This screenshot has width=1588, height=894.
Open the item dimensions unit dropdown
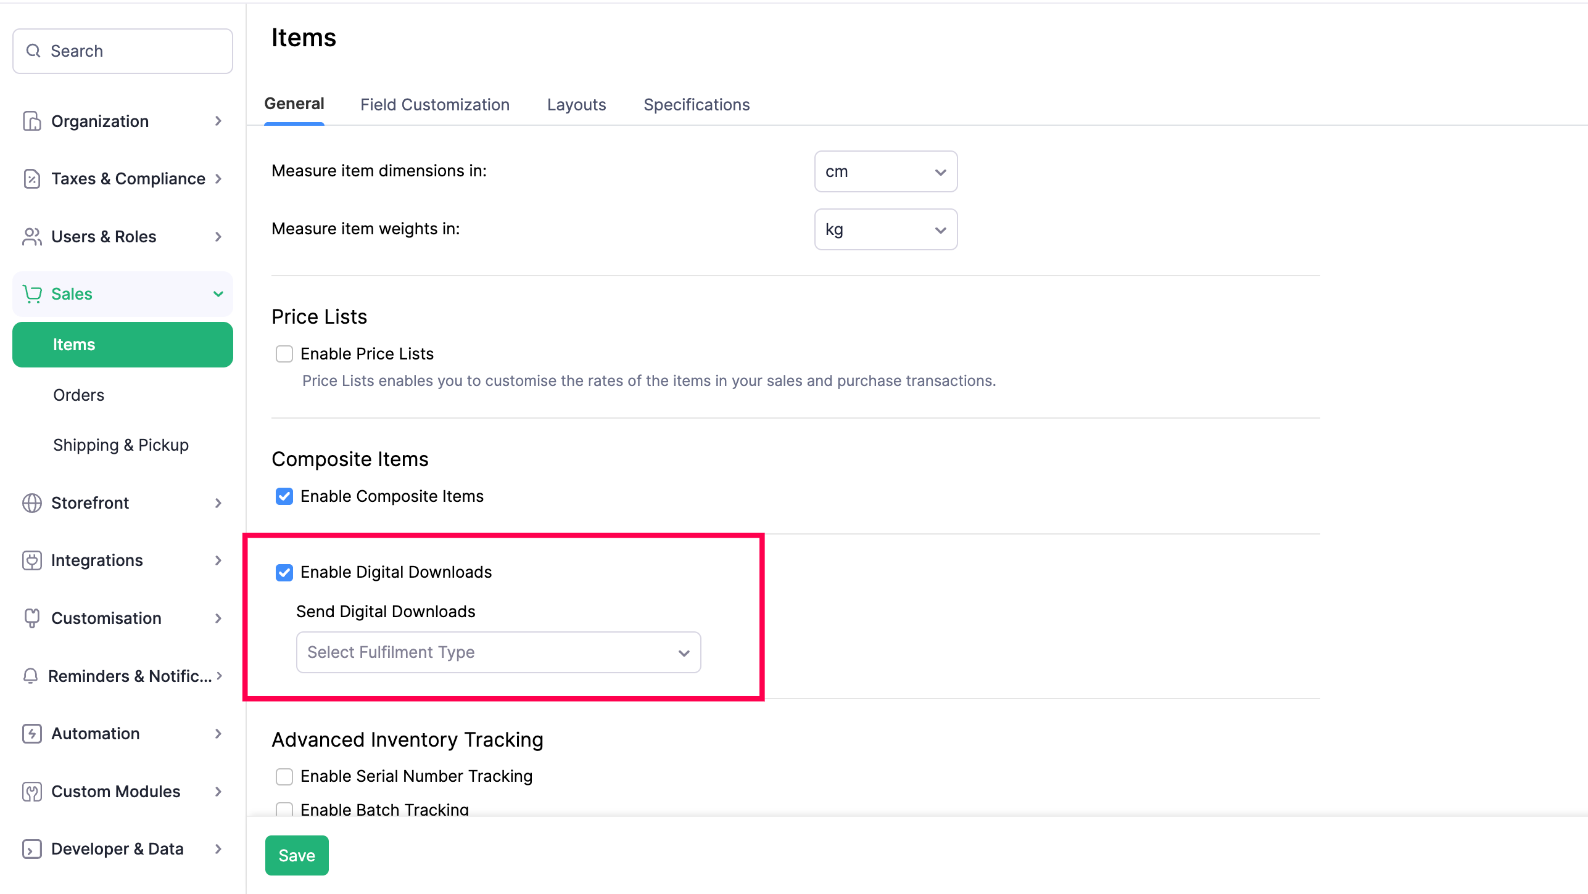(885, 171)
